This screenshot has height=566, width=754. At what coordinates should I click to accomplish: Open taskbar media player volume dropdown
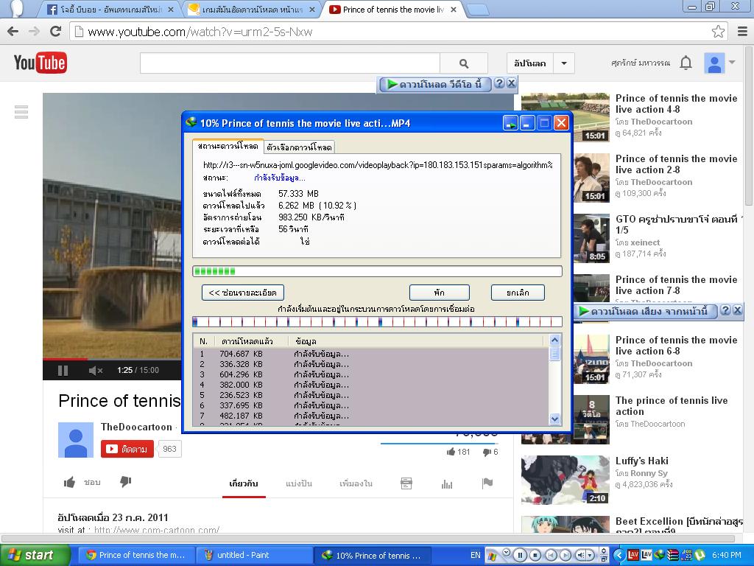(591, 555)
